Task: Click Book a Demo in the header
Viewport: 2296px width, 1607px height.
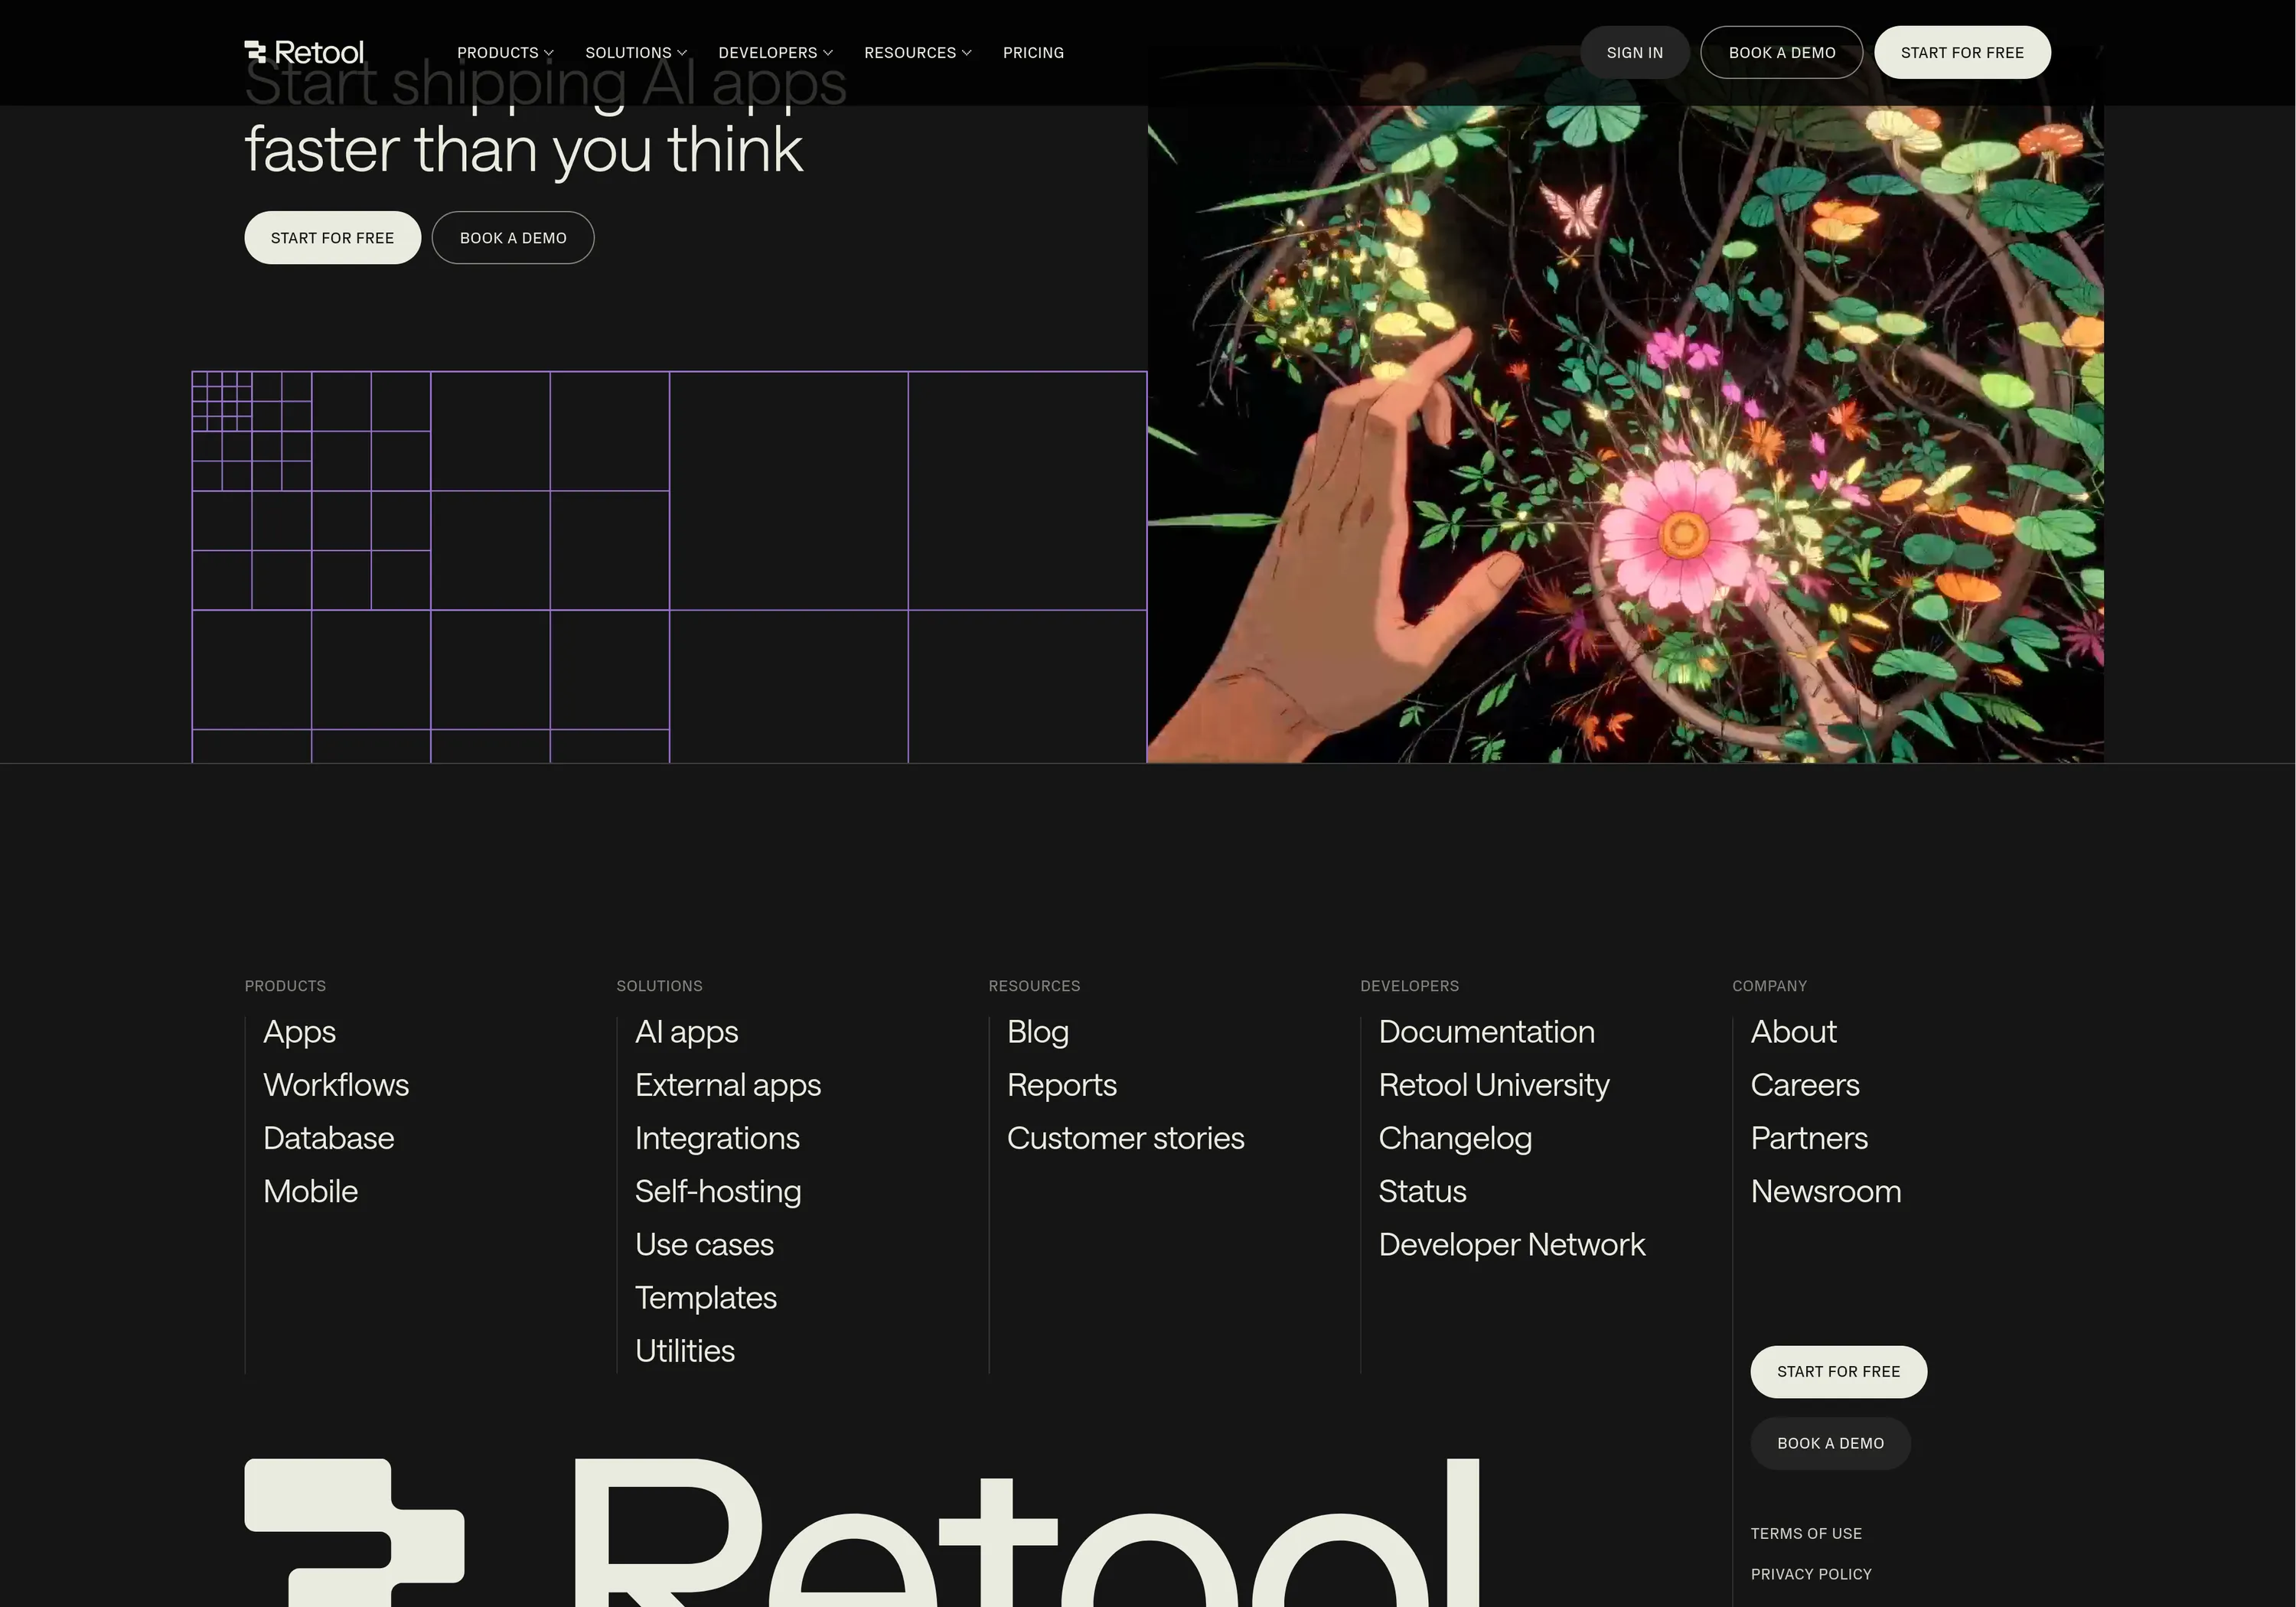Action: 1781,53
